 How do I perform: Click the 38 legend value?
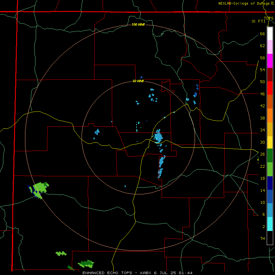coord(262,118)
